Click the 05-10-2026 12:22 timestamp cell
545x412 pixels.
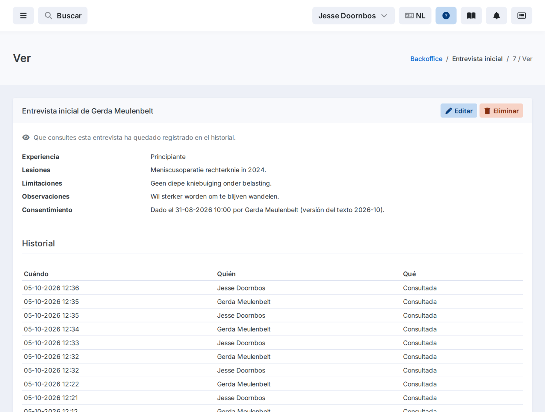point(51,384)
